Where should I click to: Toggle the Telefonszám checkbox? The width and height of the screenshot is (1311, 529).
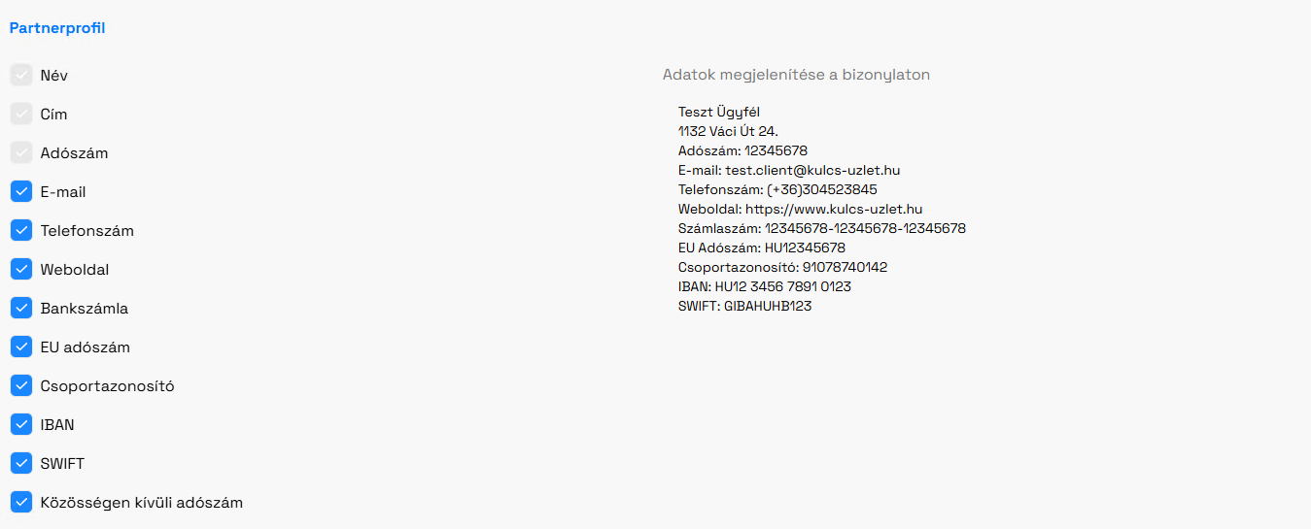21,230
